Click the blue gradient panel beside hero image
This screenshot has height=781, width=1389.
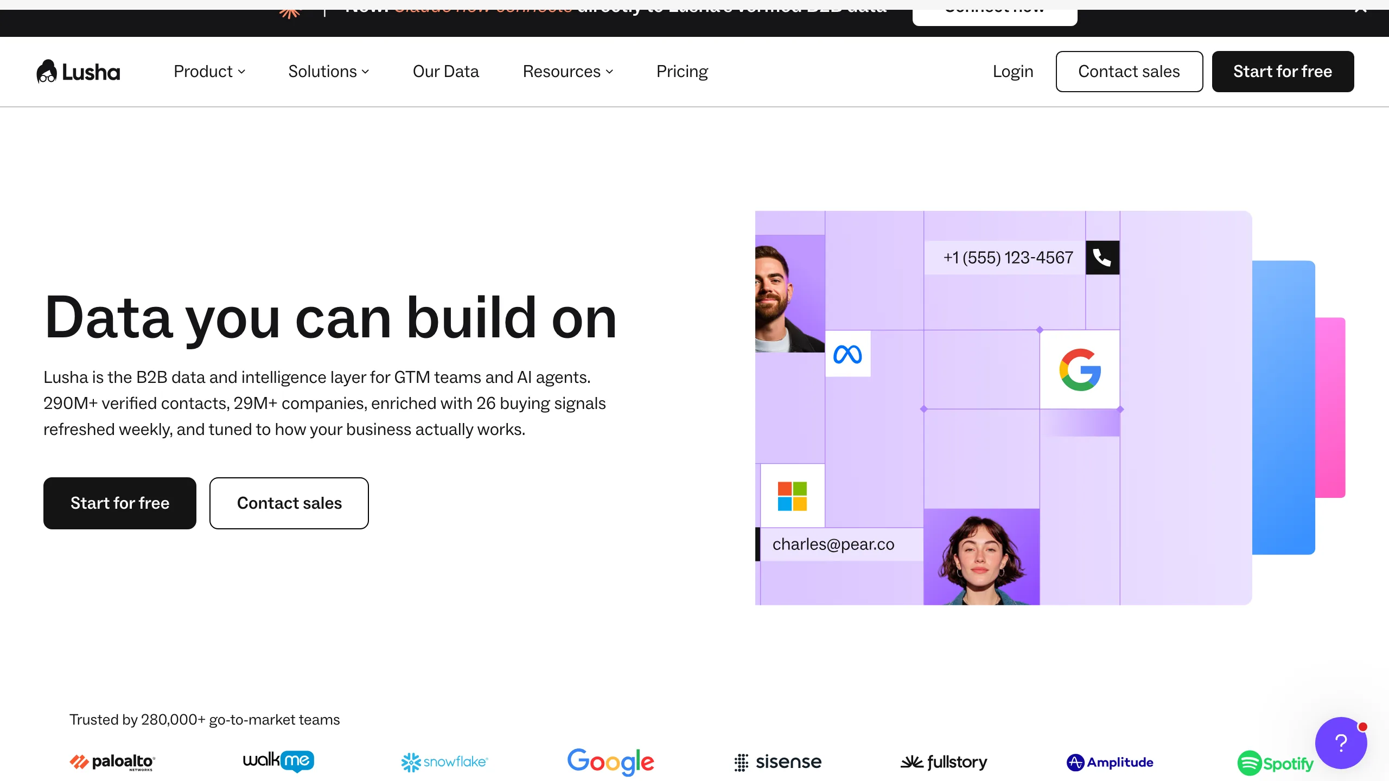coord(1284,407)
